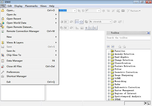The image size is (152, 106).
Task: Click the Shortcut Manager icon
Action: [3, 76]
